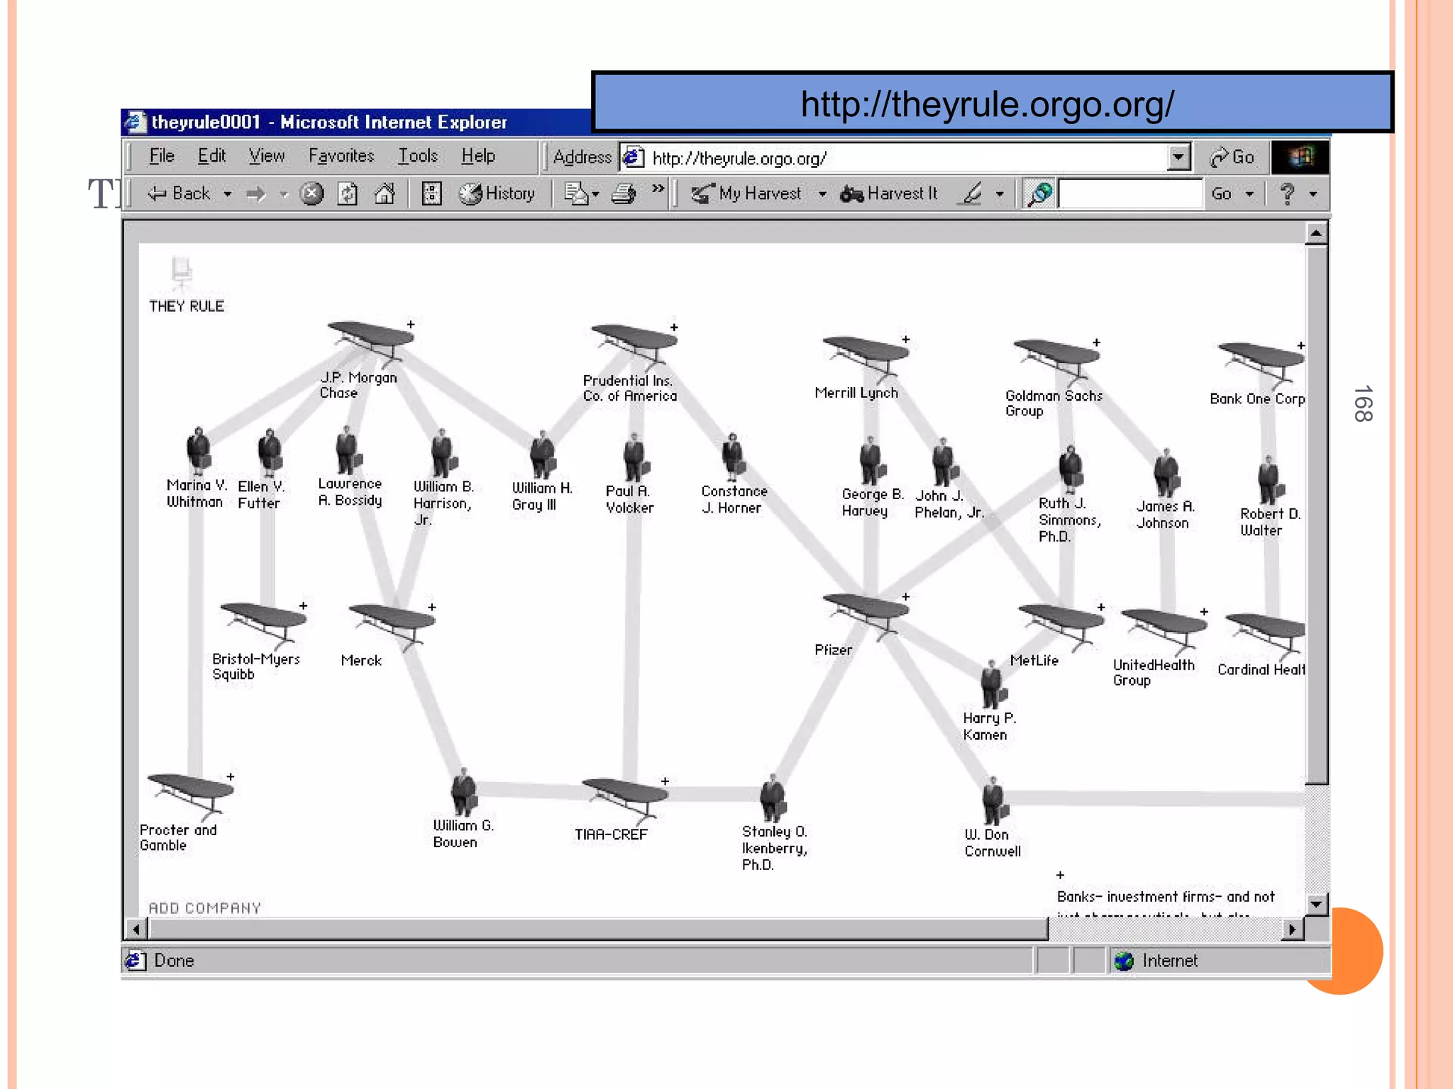Click the Print toolbar icon
1453x1089 pixels.
pyautogui.click(x=624, y=194)
